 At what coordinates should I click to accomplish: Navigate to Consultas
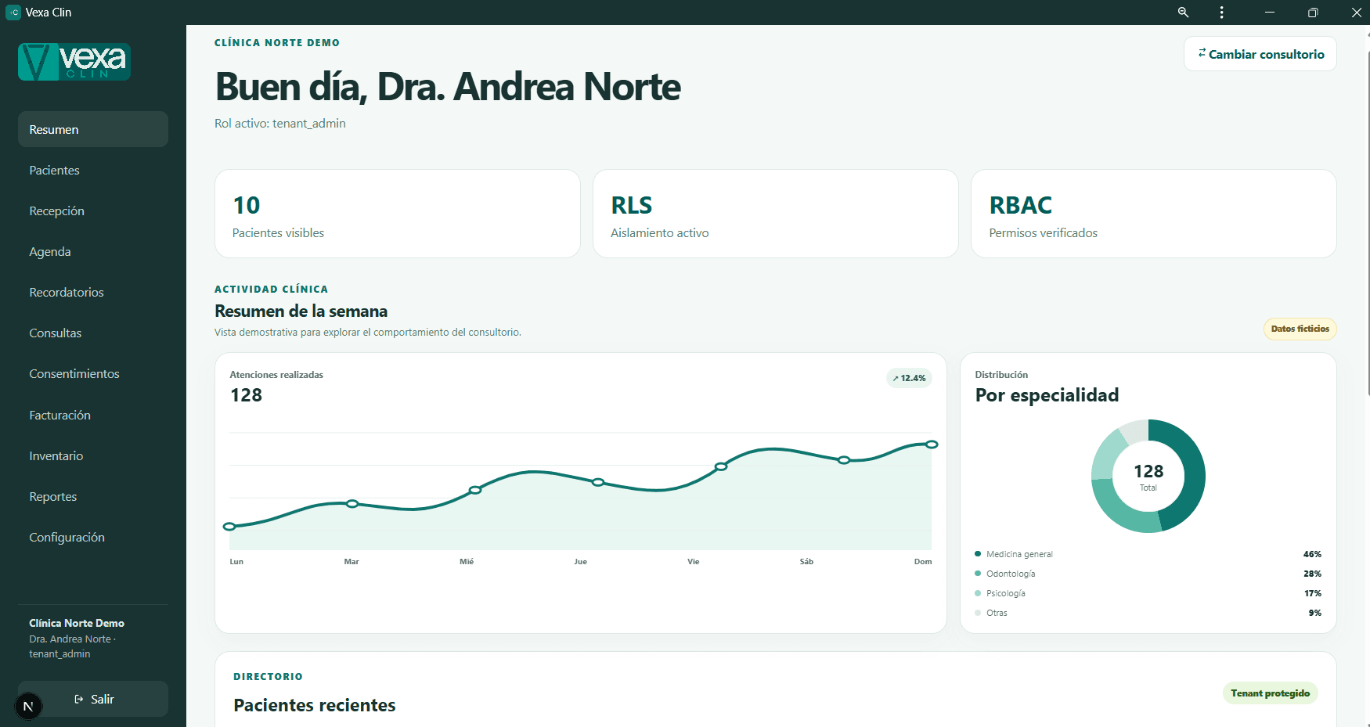(x=93, y=333)
